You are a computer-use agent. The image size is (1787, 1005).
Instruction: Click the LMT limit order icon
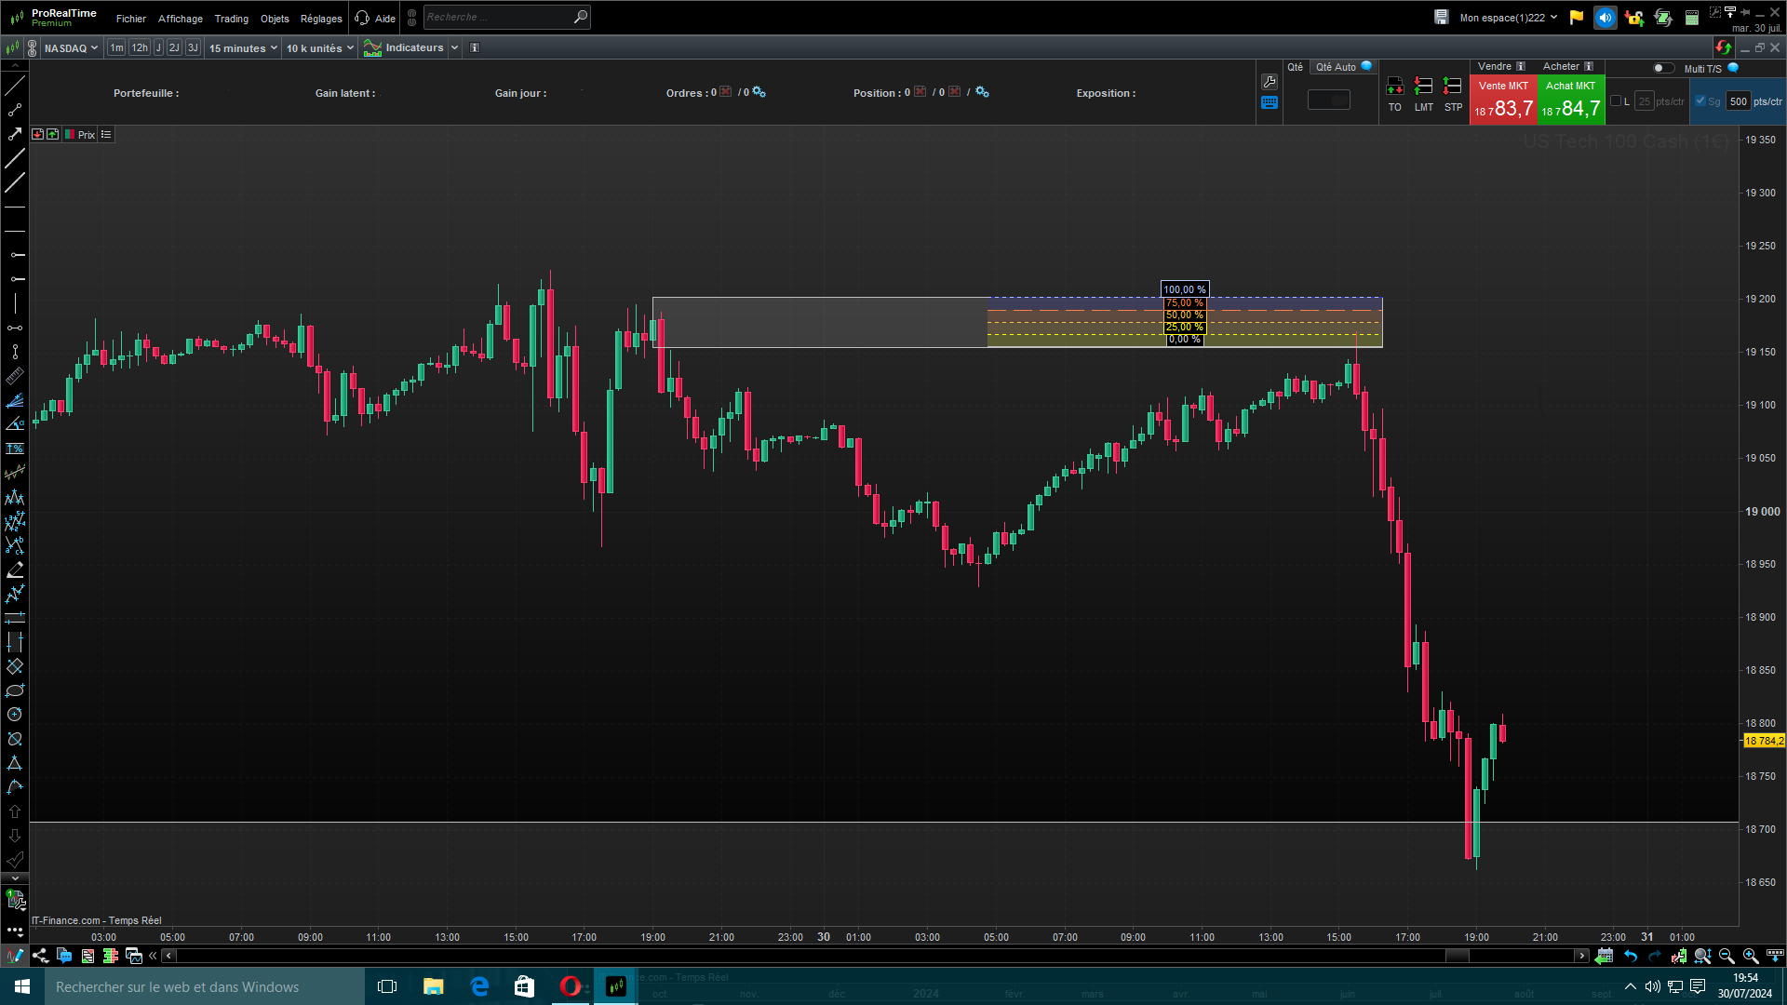click(x=1423, y=87)
